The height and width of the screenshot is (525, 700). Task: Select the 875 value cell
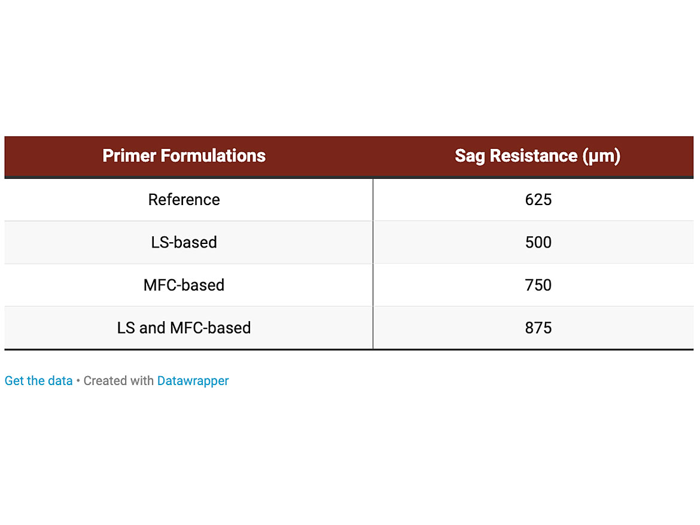point(538,328)
